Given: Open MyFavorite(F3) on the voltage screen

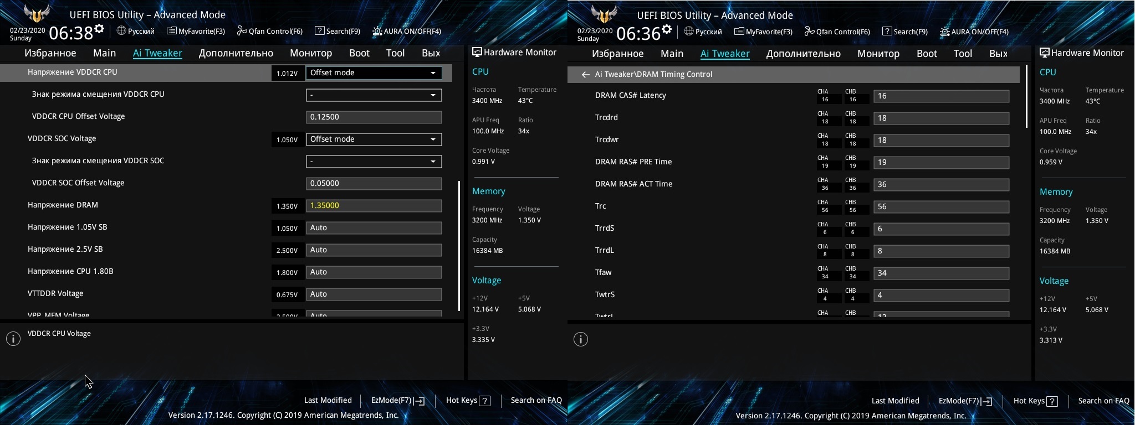Looking at the screenshot, I should click(x=196, y=31).
